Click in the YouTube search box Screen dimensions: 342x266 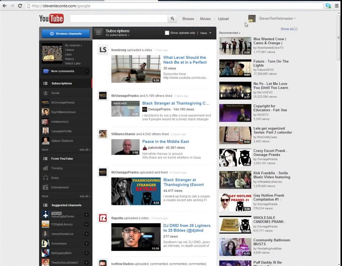(119, 18)
